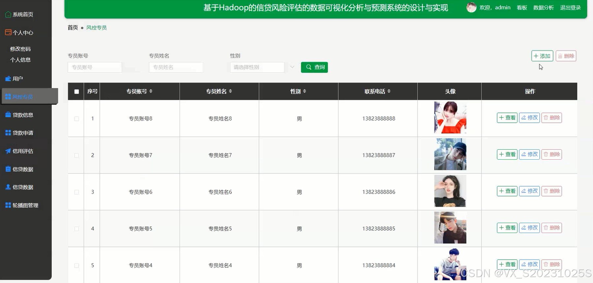Viewport: 593px width, 283px height.
Task: Expand gender dropdown chevron arrow
Action: pyautogui.click(x=292, y=67)
